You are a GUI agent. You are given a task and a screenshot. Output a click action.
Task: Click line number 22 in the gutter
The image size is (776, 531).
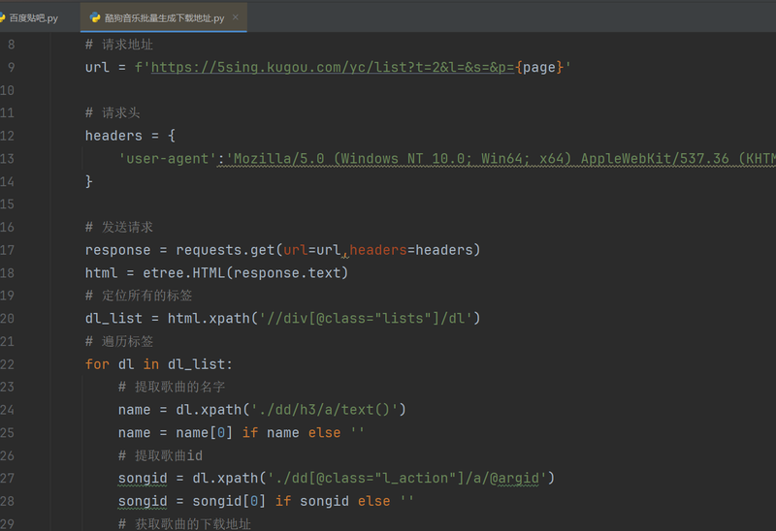[7, 364]
